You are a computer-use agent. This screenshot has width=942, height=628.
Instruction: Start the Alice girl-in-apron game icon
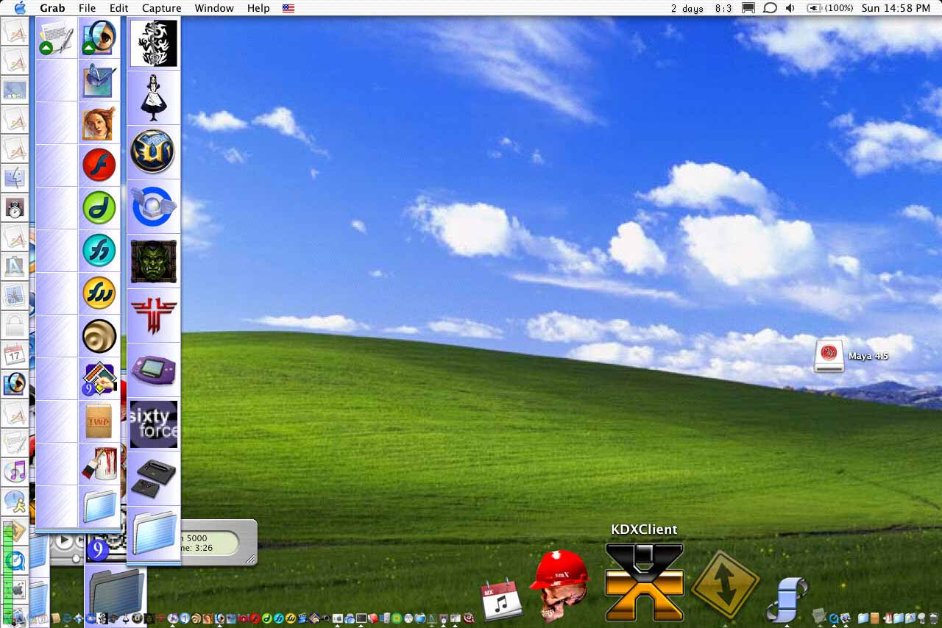click(x=154, y=97)
